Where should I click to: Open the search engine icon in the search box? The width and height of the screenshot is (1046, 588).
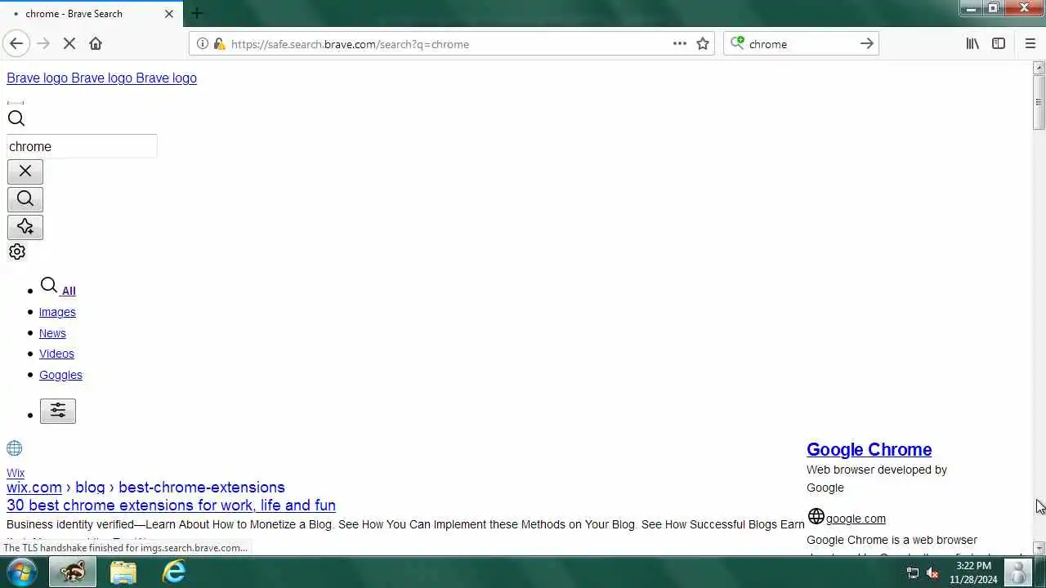(x=737, y=43)
